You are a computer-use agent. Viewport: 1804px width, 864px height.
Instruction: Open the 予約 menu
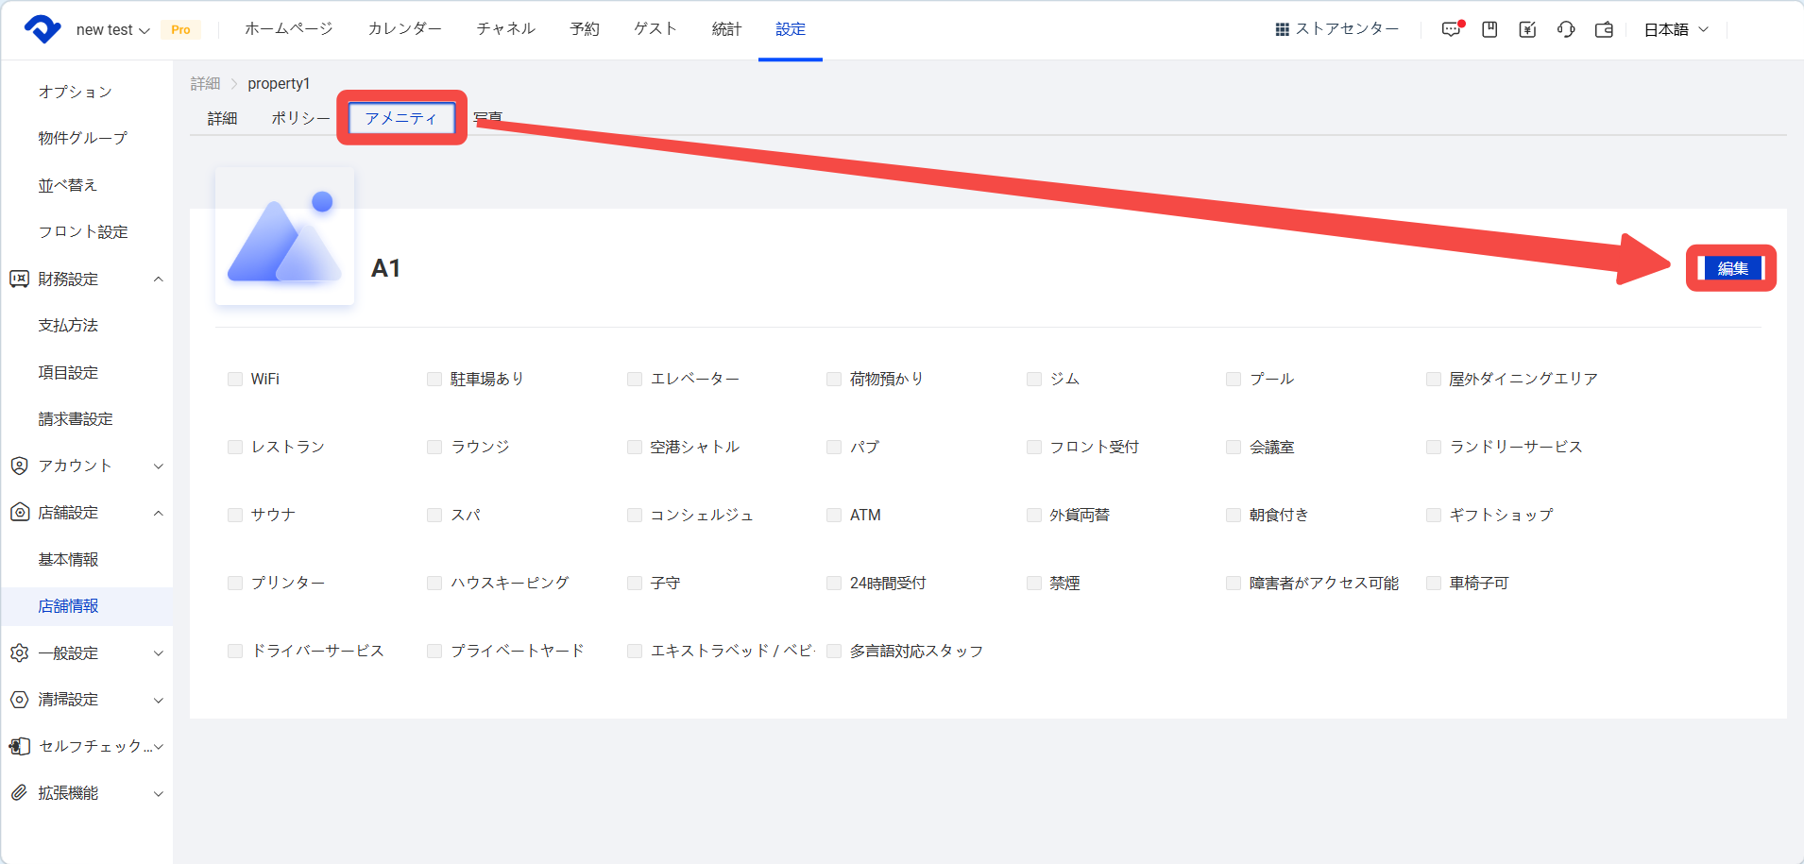click(x=585, y=29)
